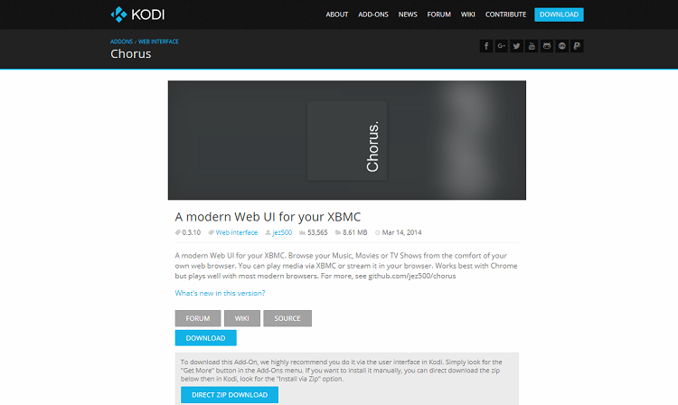Open the About menu item
The image size is (678, 405).
pyautogui.click(x=337, y=14)
